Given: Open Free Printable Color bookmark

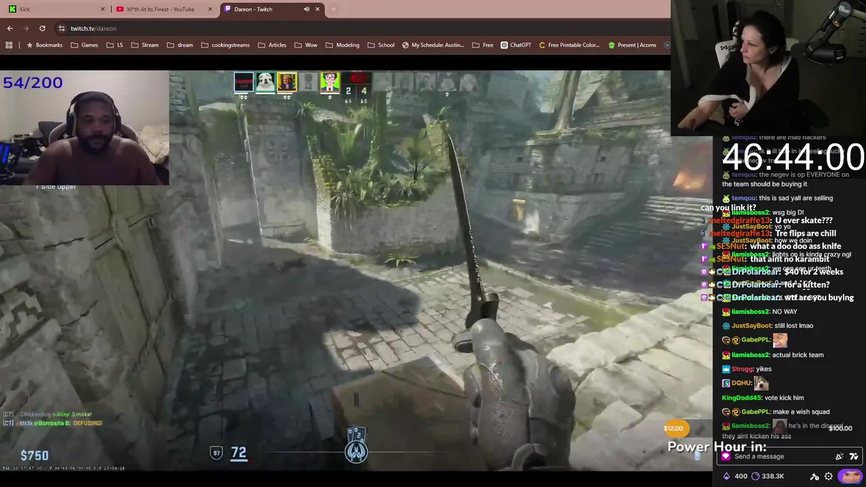Looking at the screenshot, I should coord(569,45).
